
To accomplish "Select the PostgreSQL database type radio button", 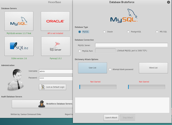I will click(x=128, y=32).
